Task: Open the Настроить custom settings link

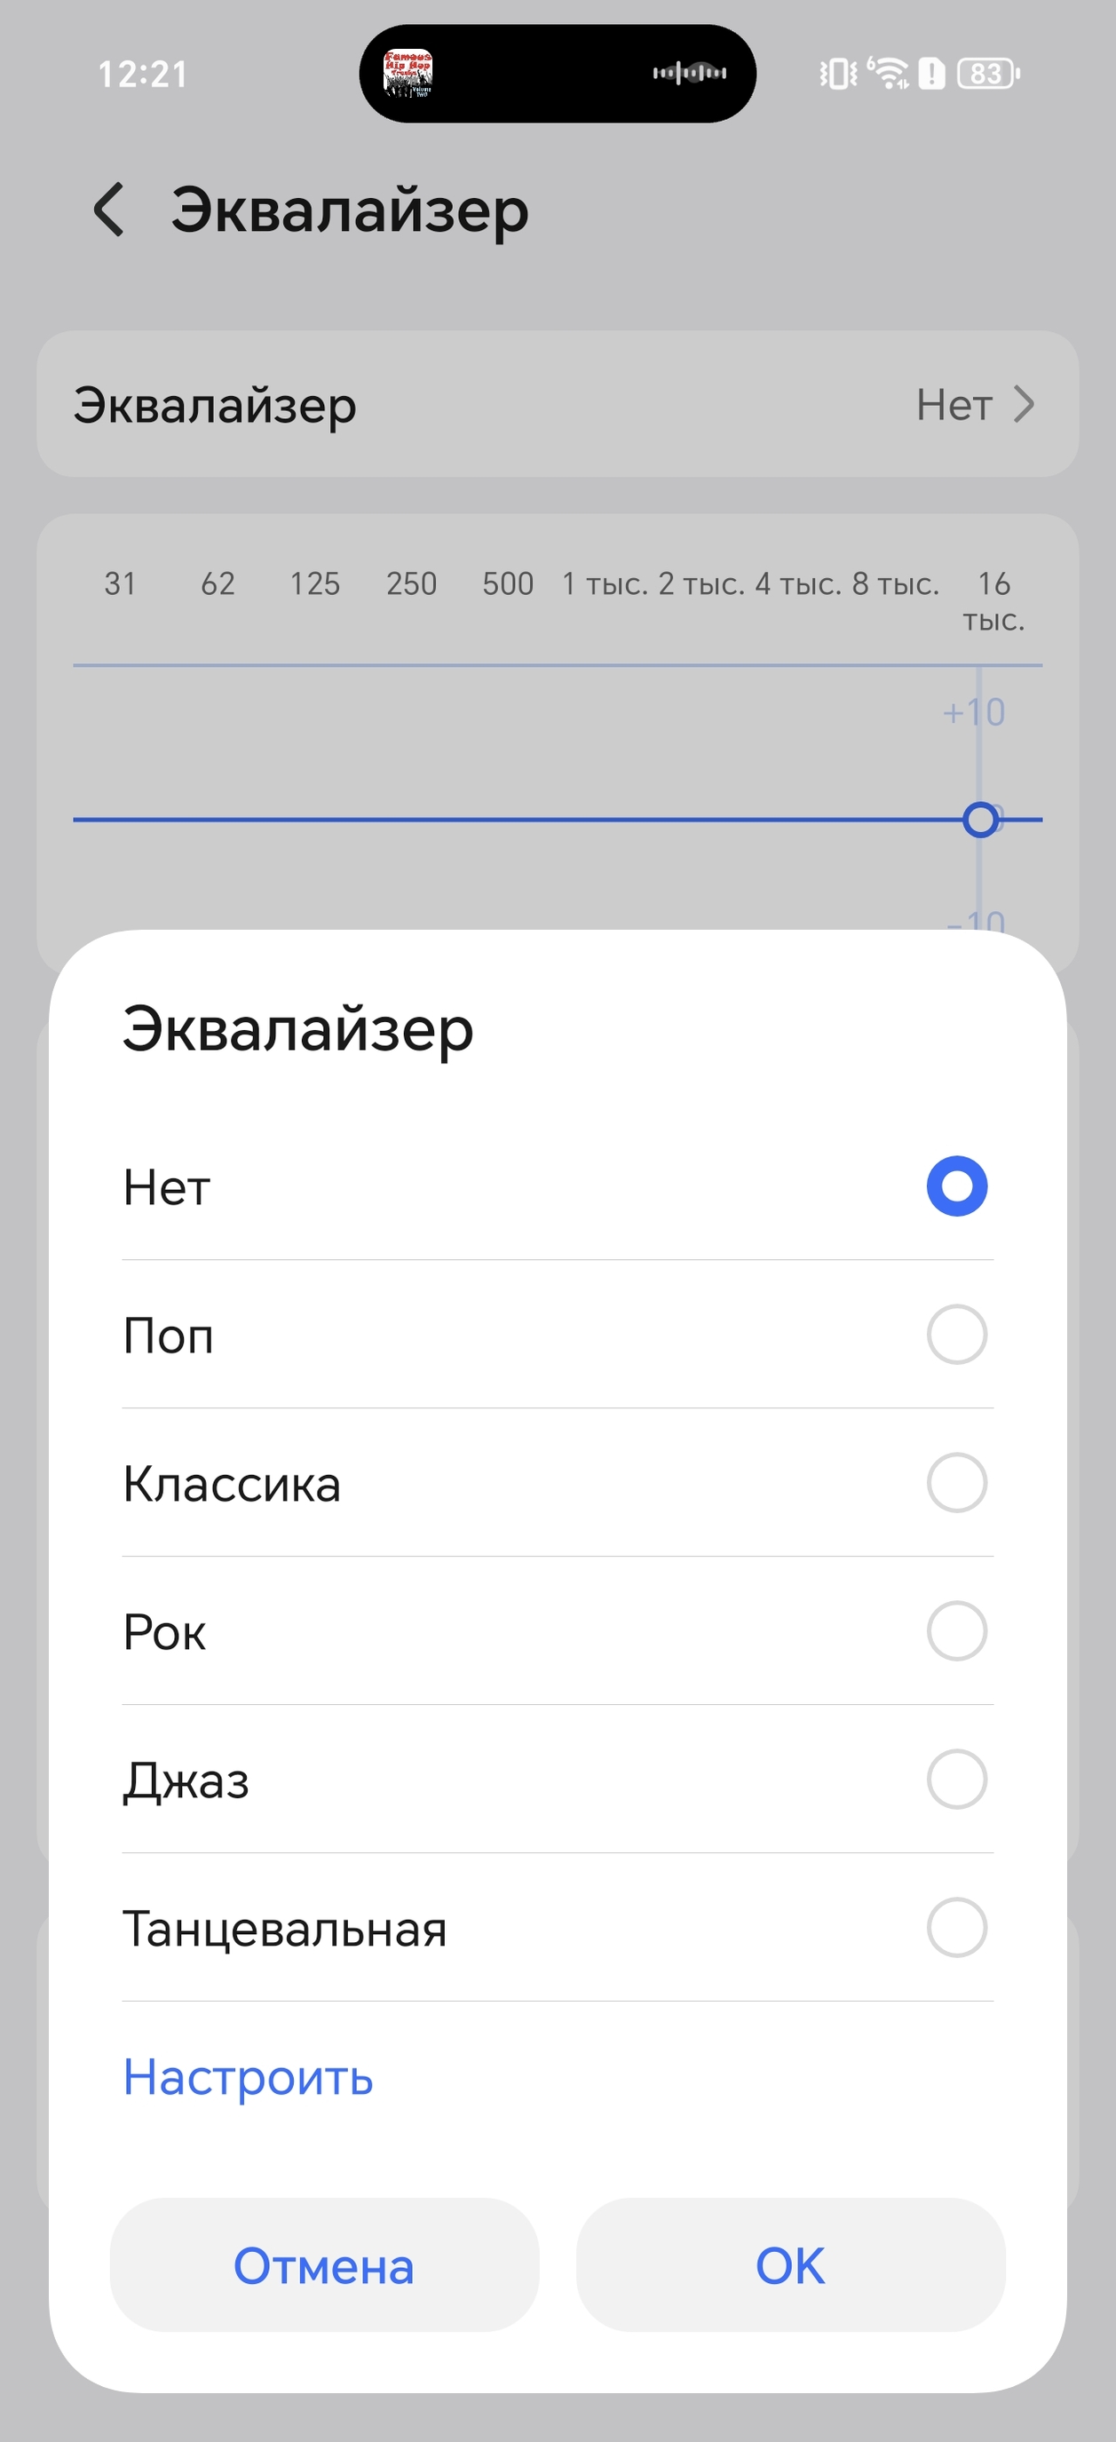Action: pyautogui.click(x=249, y=2078)
